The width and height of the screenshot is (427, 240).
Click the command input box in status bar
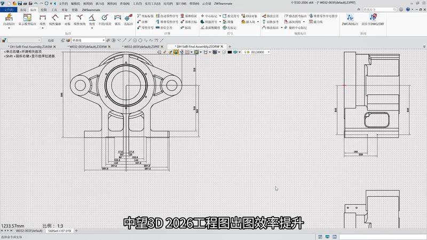382,237
